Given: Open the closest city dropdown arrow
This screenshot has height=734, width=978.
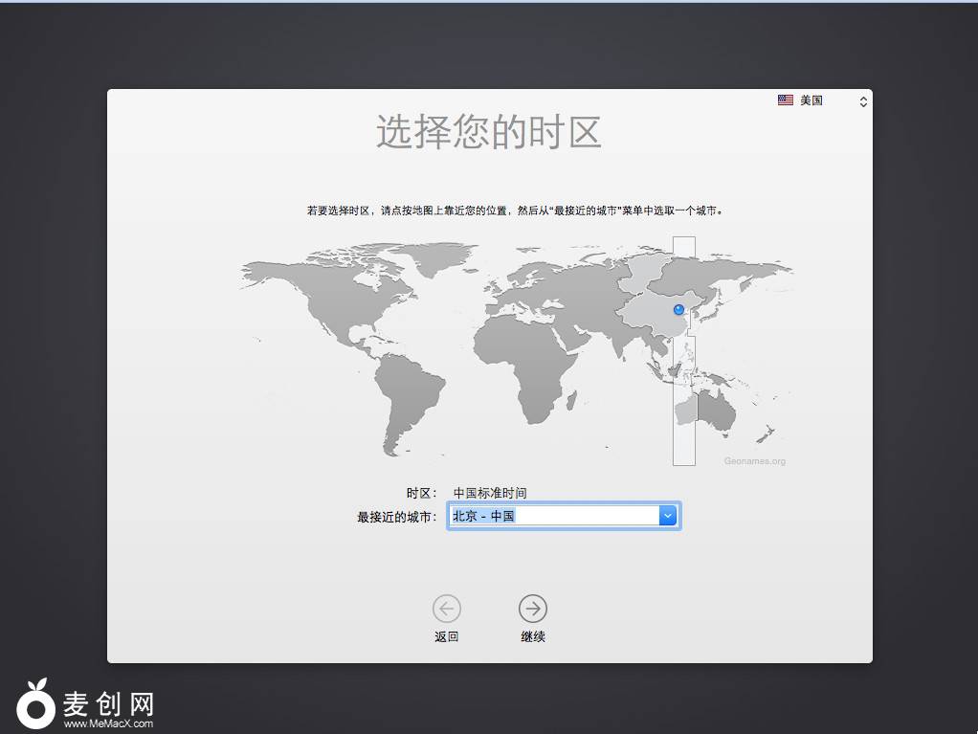Looking at the screenshot, I should point(668,516).
